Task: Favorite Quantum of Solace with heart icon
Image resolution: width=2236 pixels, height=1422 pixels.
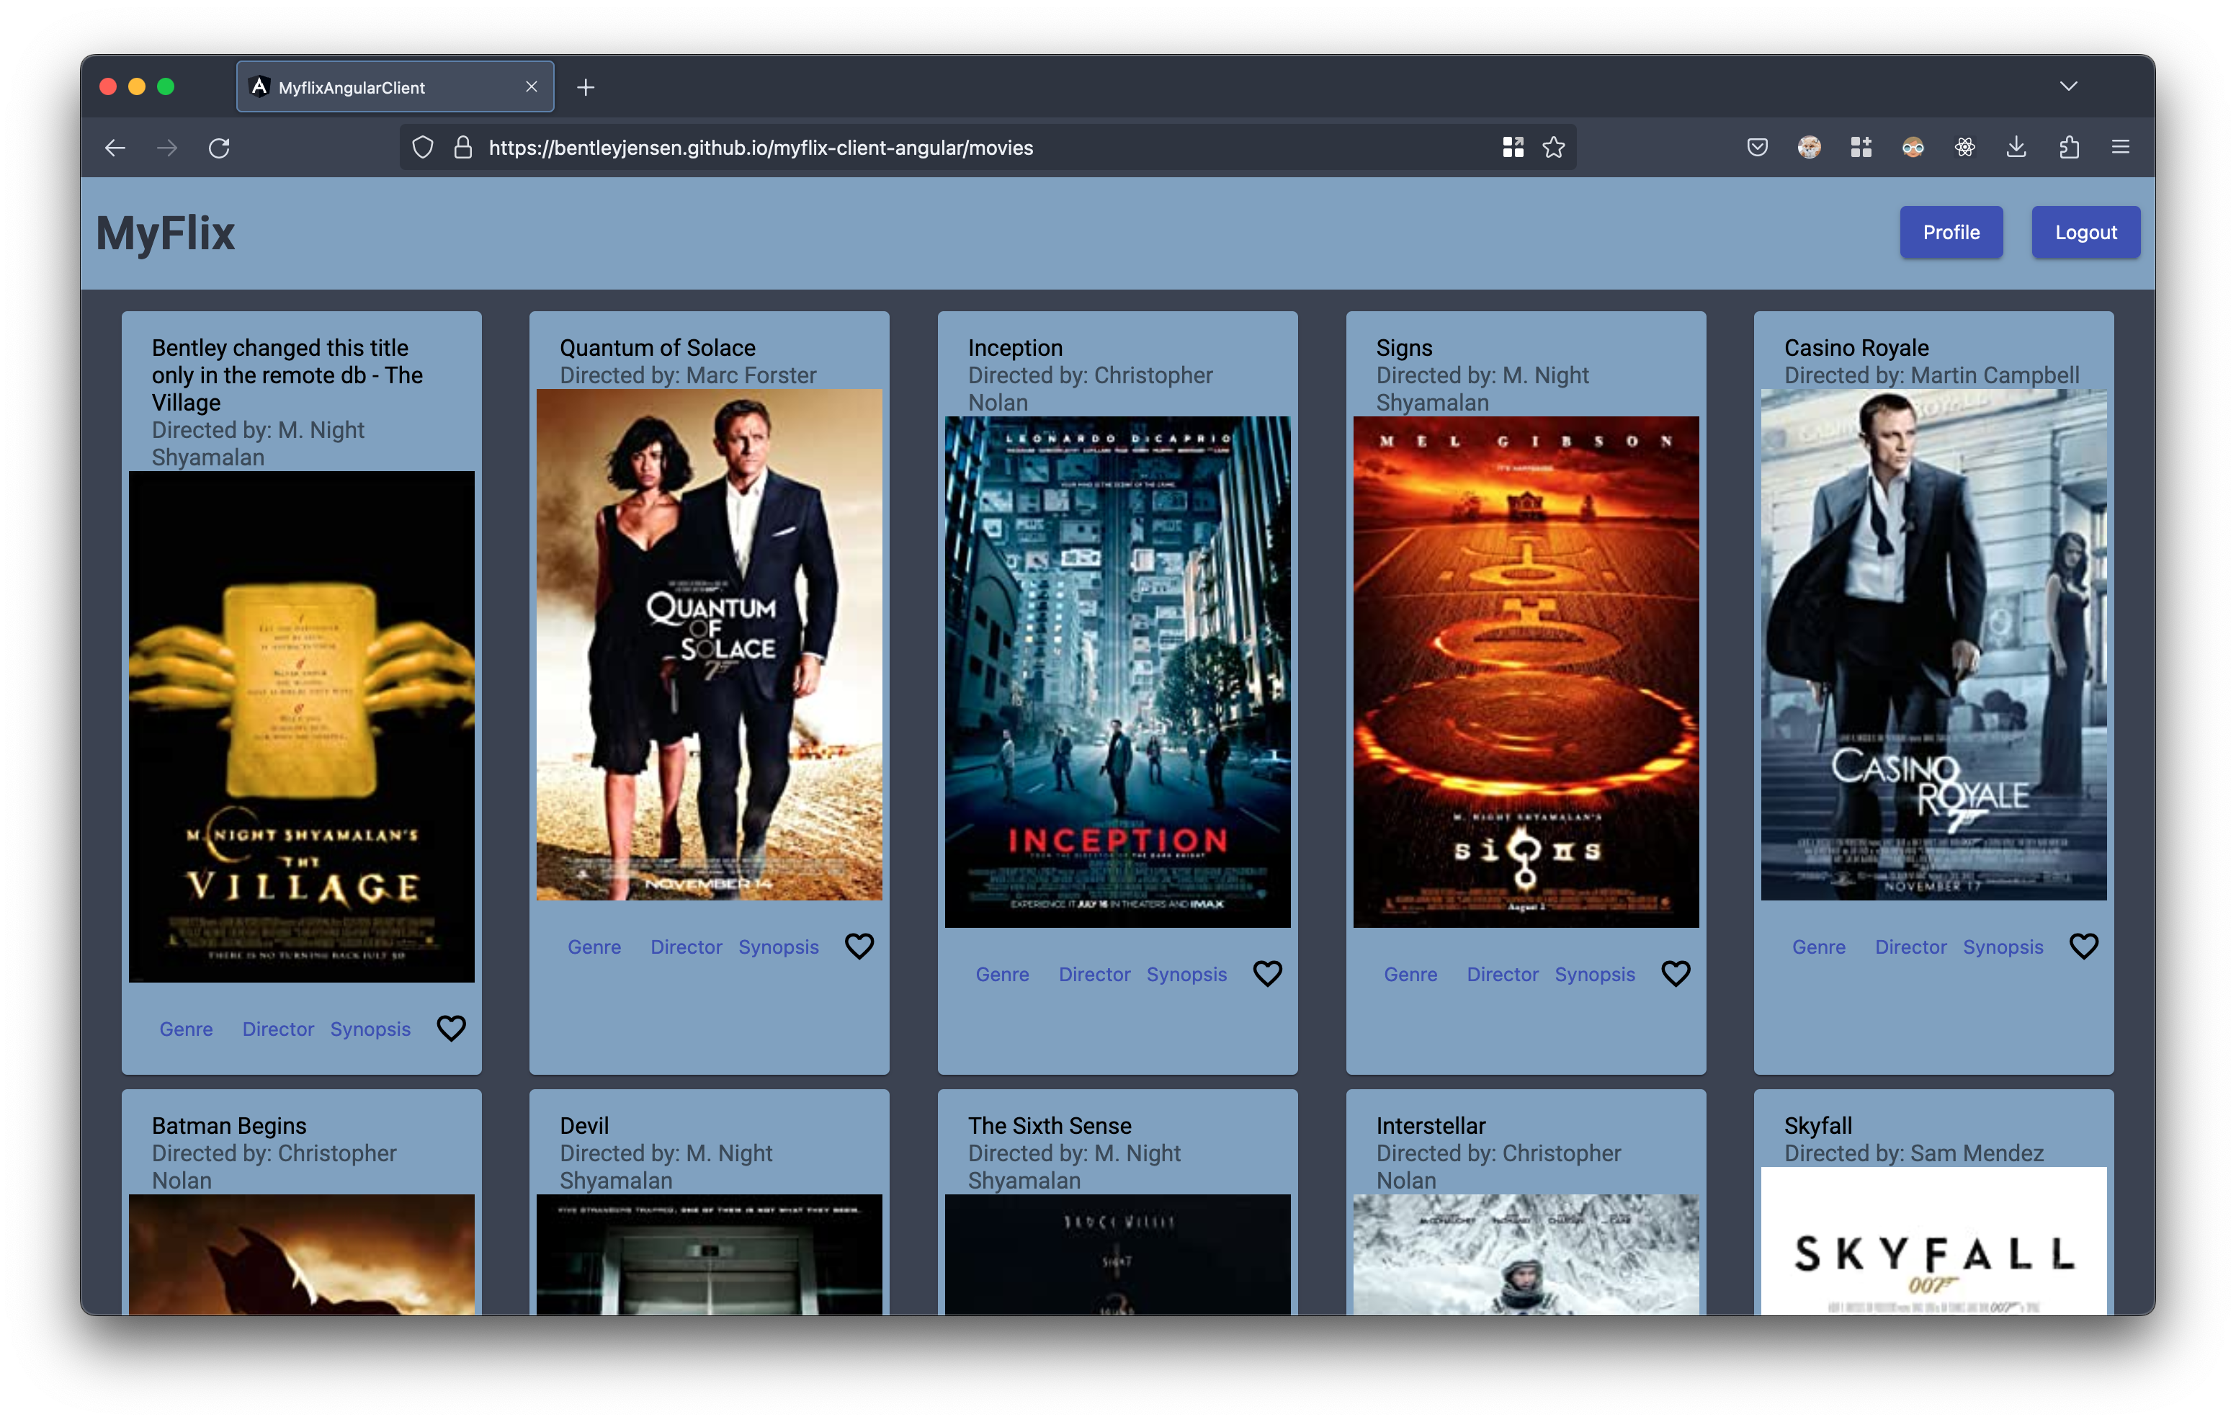Action: 859,947
